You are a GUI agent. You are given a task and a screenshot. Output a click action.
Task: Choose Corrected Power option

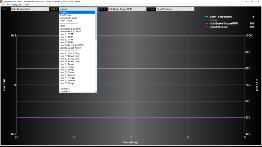click(77, 18)
